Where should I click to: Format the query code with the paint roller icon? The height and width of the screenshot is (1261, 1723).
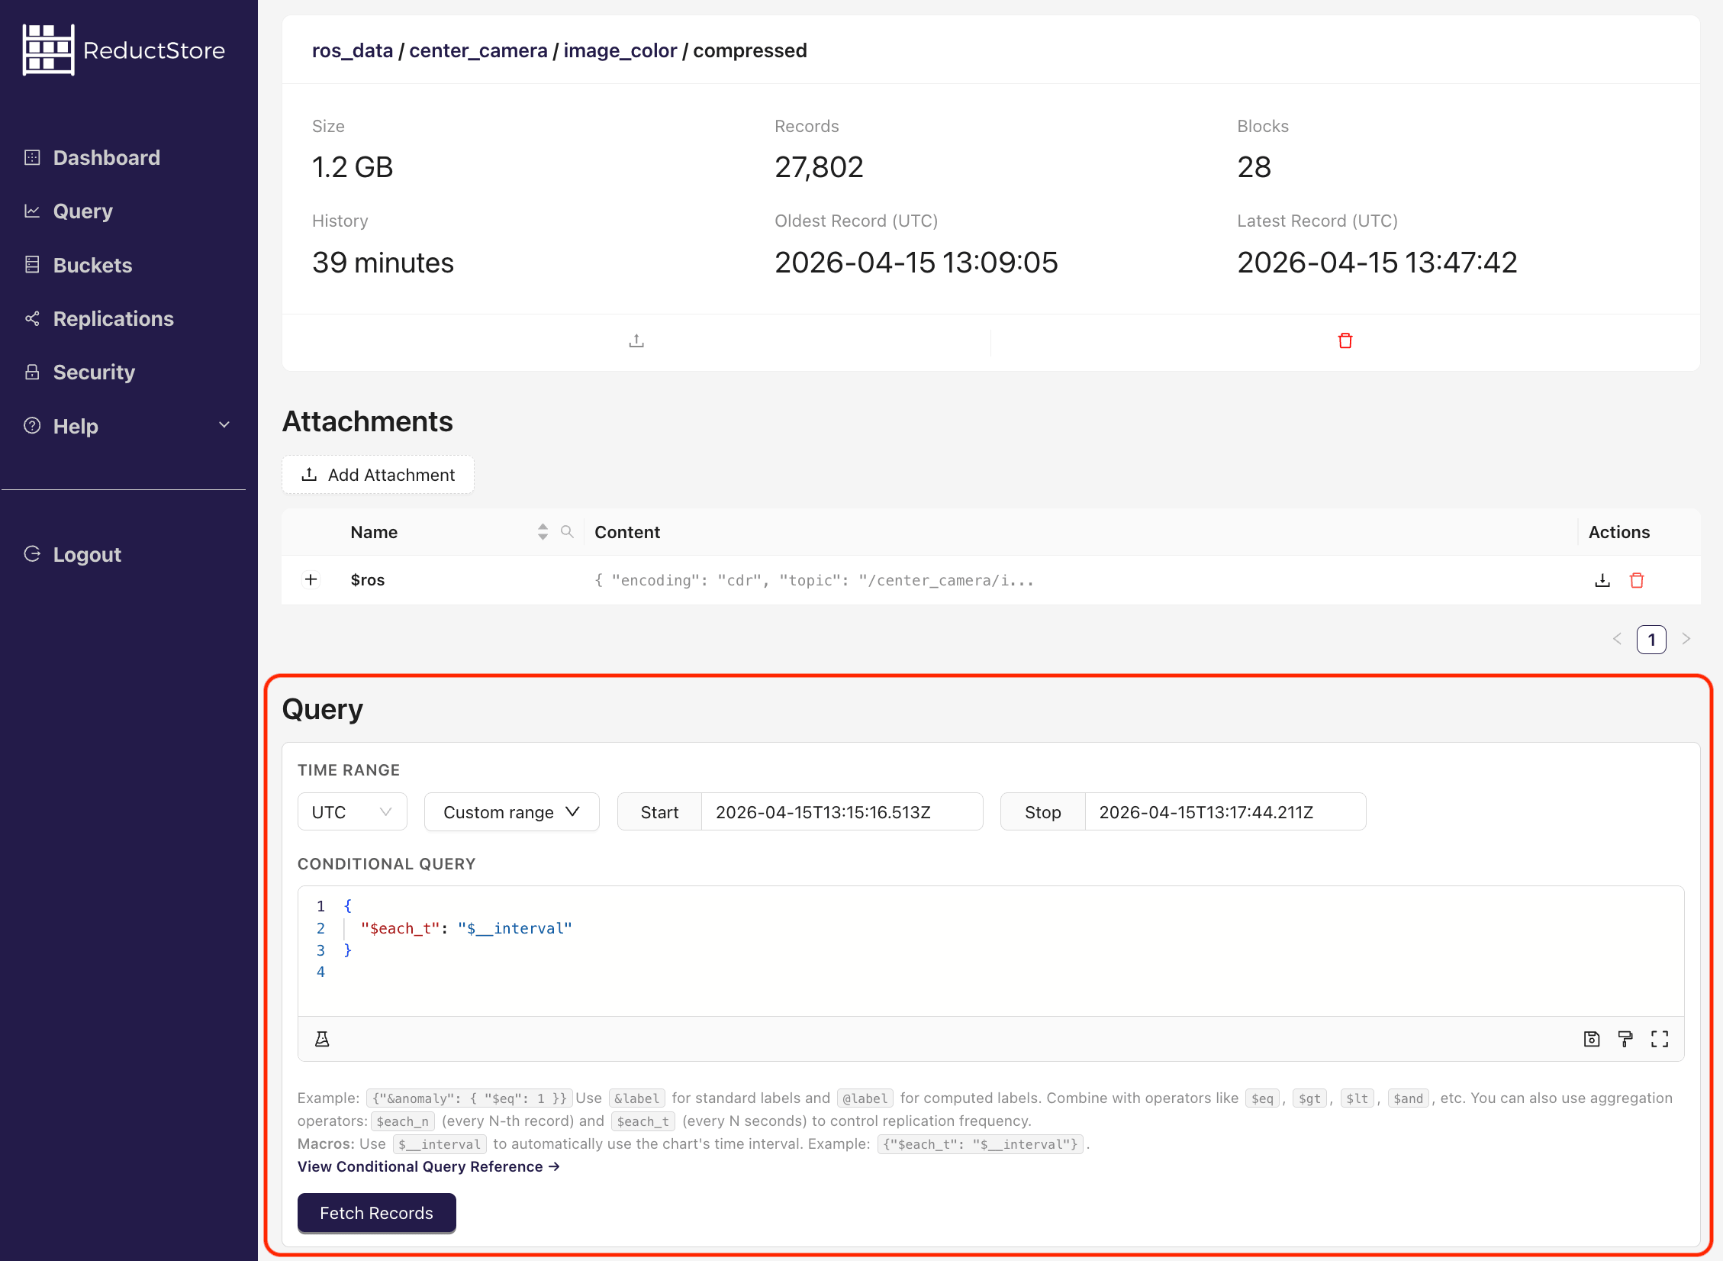1625,1038
